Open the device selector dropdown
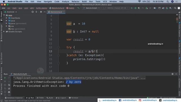Viewport: 181px width, 102px height. pos(115,8)
